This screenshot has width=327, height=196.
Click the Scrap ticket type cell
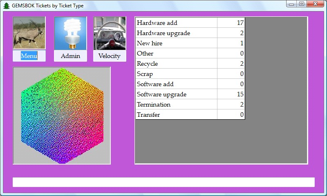point(176,74)
